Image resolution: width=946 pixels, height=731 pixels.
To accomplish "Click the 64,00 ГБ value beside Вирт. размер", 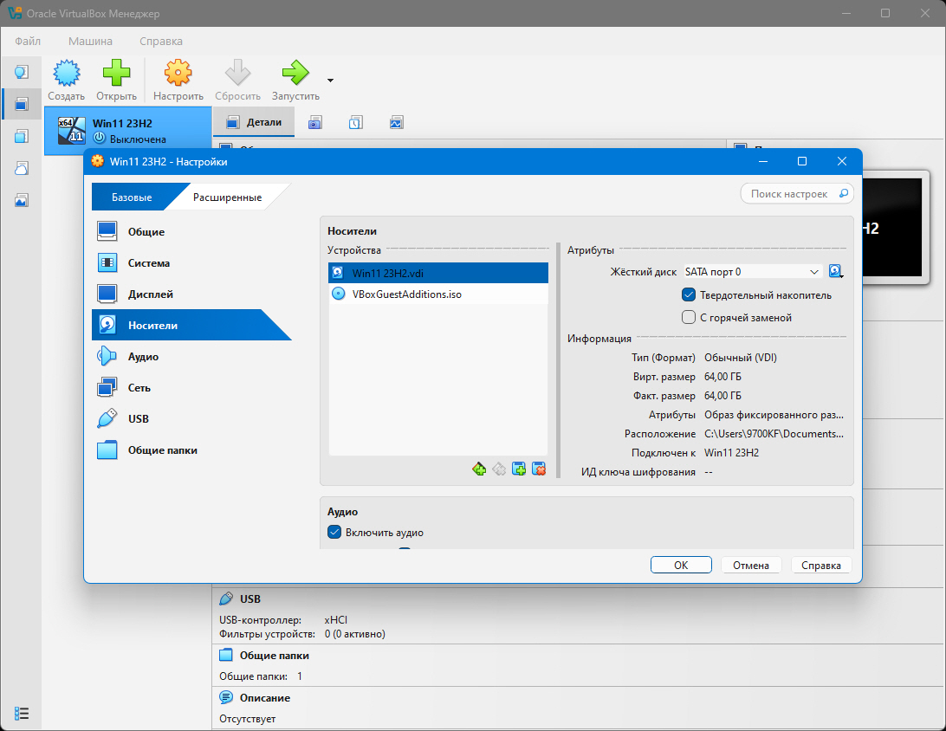I will point(722,377).
